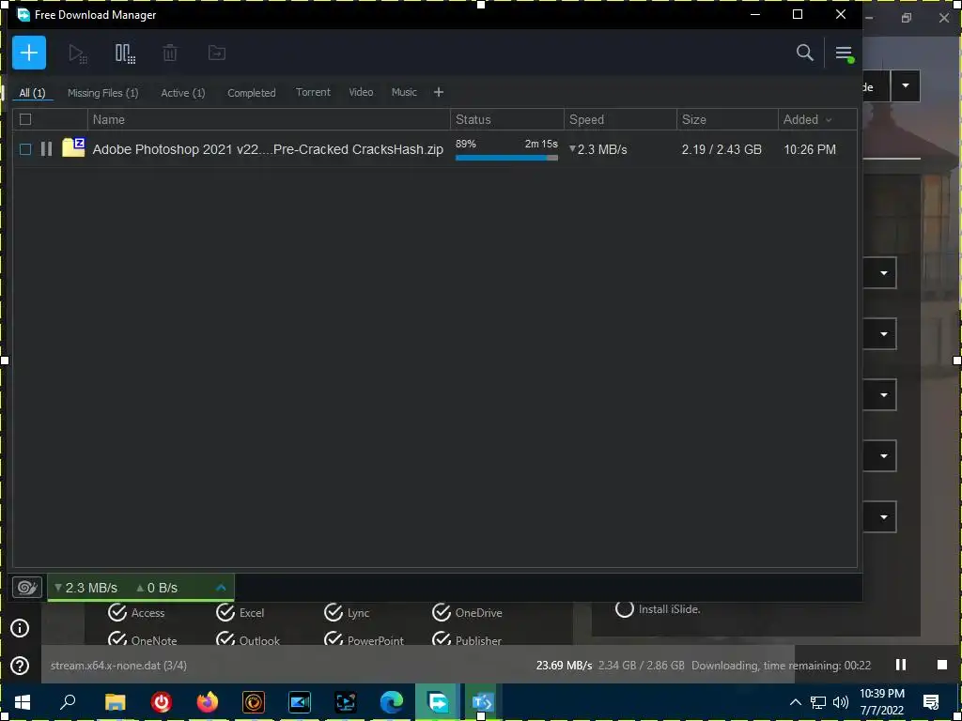Expand the speed panel with up chevron
The image size is (962, 721).
(222, 588)
